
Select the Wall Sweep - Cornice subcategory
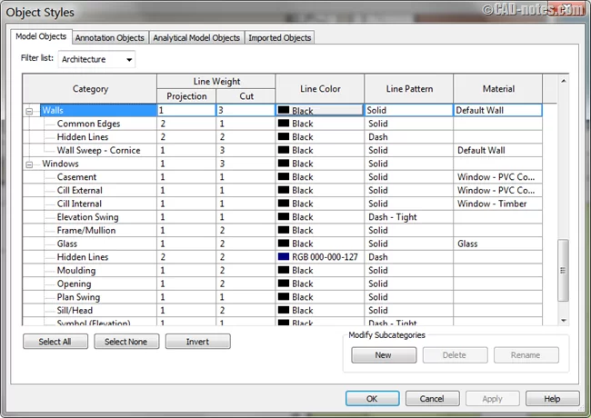click(x=98, y=150)
